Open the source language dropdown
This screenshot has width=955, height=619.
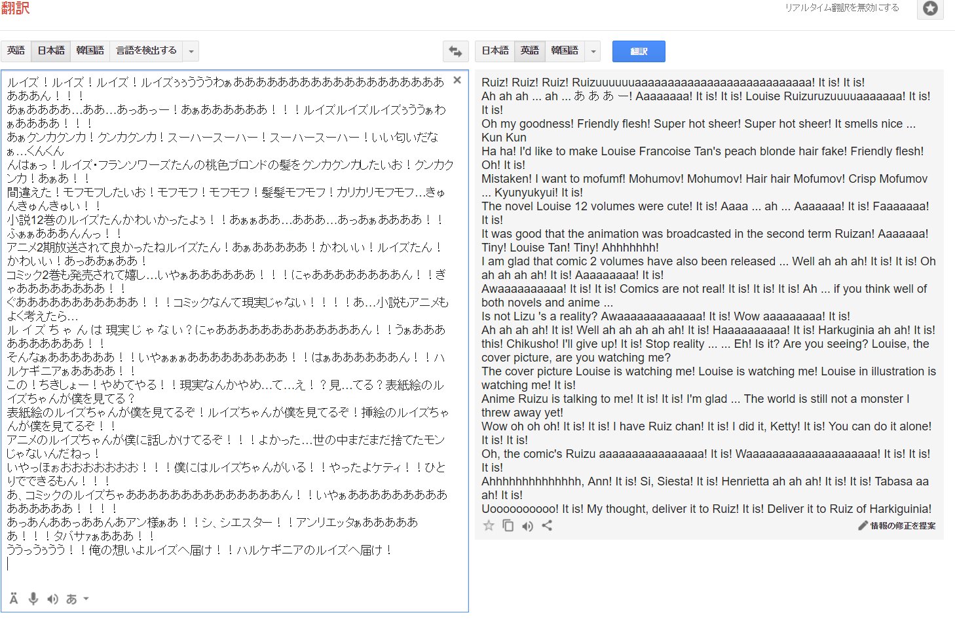[190, 50]
